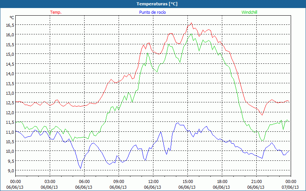Click the 9,5 y-axis value
306x191 pixels.
click(x=11, y=161)
